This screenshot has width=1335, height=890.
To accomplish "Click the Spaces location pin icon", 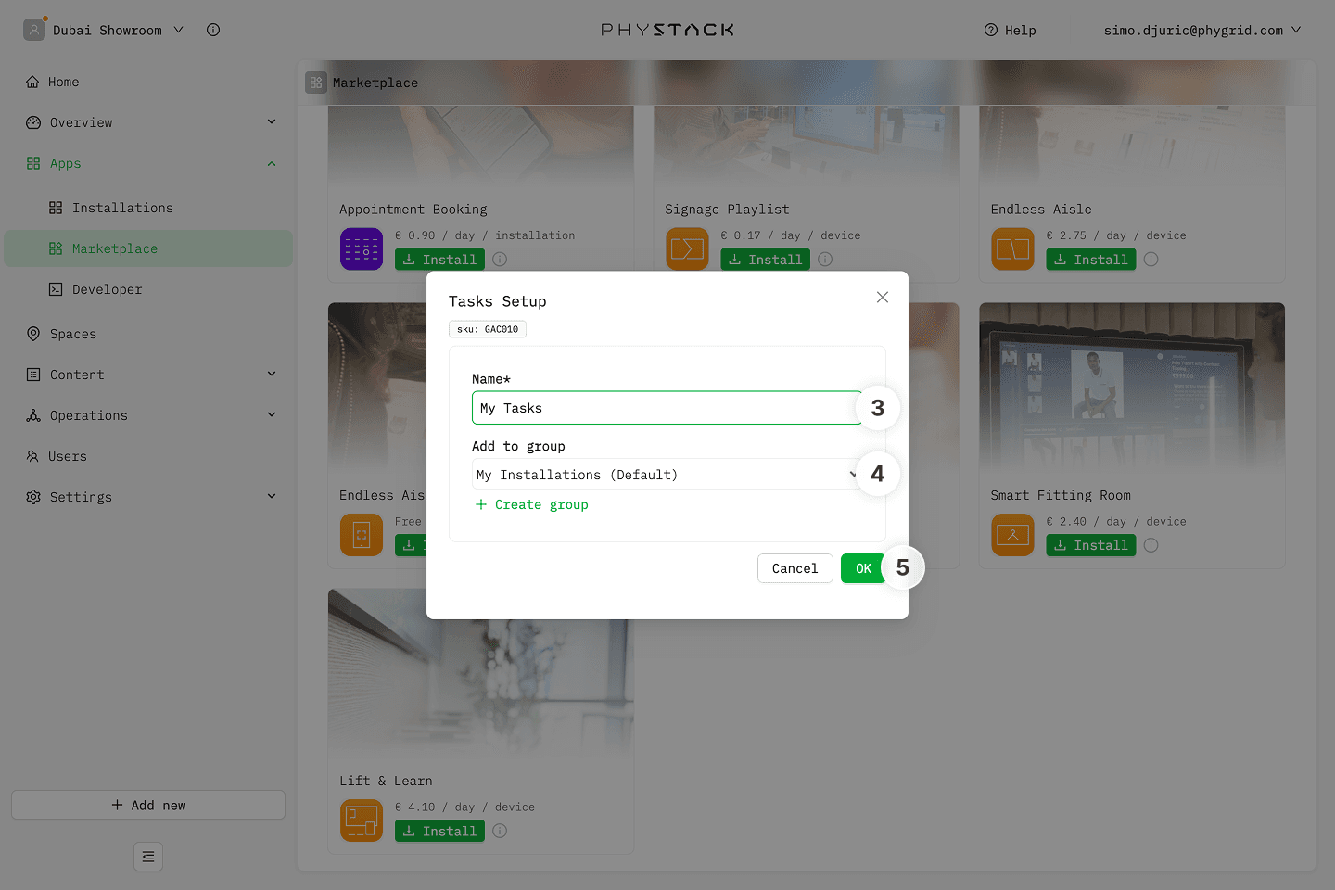I will tap(33, 334).
